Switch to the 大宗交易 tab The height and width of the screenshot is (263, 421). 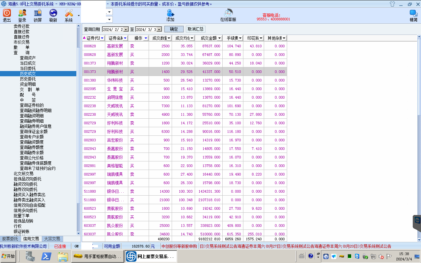(52, 239)
